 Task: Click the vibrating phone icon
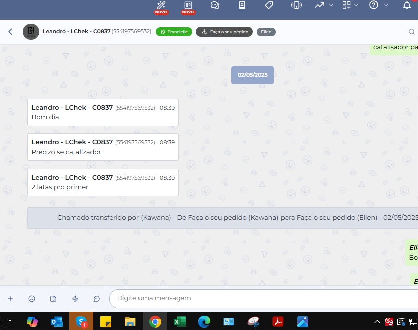click(x=296, y=5)
